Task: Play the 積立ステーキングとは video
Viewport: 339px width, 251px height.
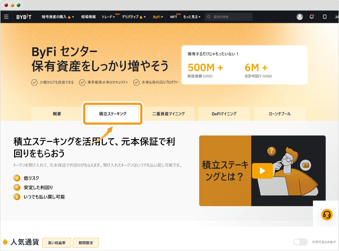Action: click(262, 171)
